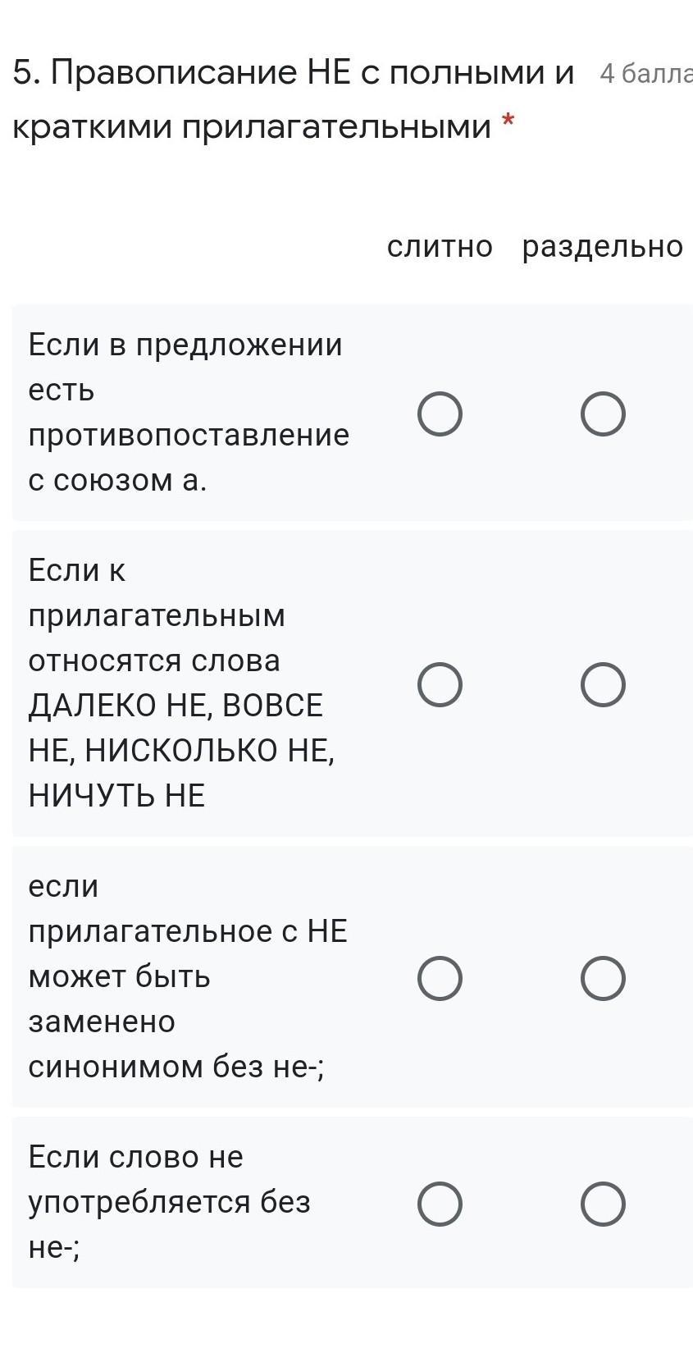Screen dimensions: 693x1353
Task: Choose 'слитно' for the 'ДАЛЕКО НЕ, ВОВСЕ НЕ' row
Action: pos(440,684)
